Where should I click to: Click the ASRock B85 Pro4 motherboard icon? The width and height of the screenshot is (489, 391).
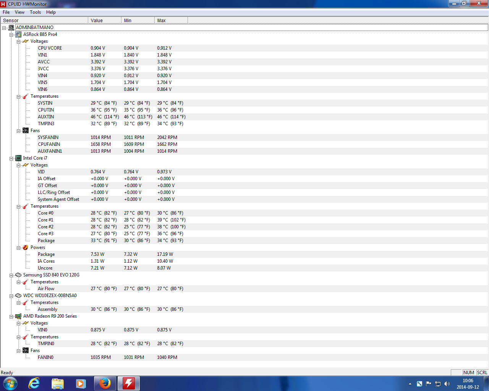coord(18,34)
